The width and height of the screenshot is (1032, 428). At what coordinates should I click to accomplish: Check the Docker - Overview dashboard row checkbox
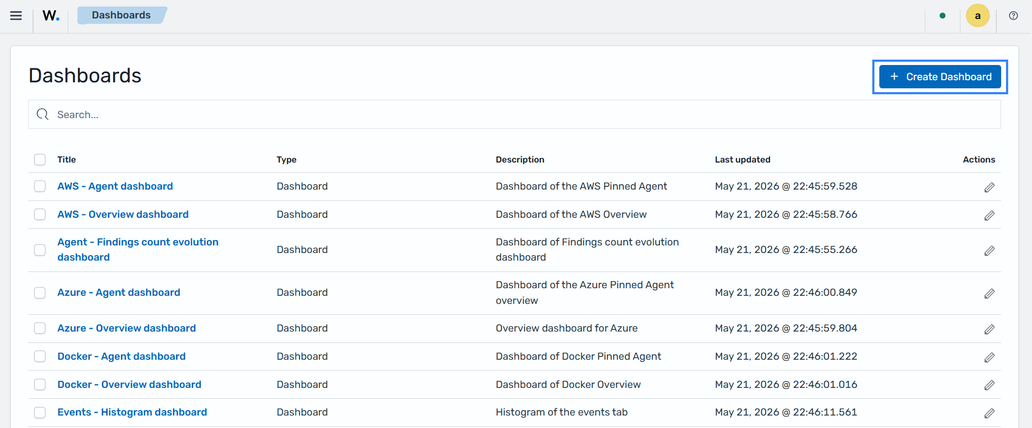click(40, 385)
